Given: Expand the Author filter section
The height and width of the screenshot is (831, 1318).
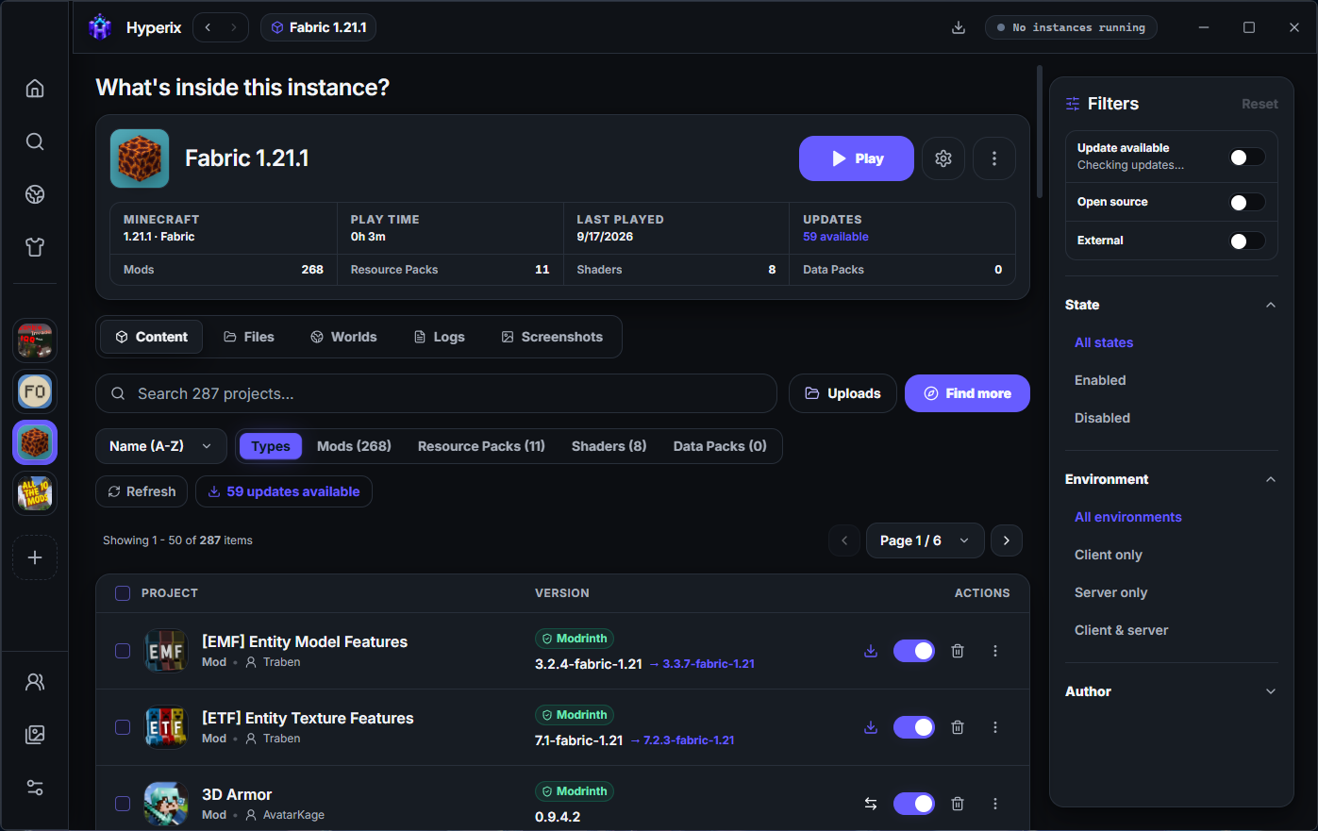Looking at the screenshot, I should pyautogui.click(x=1271, y=691).
